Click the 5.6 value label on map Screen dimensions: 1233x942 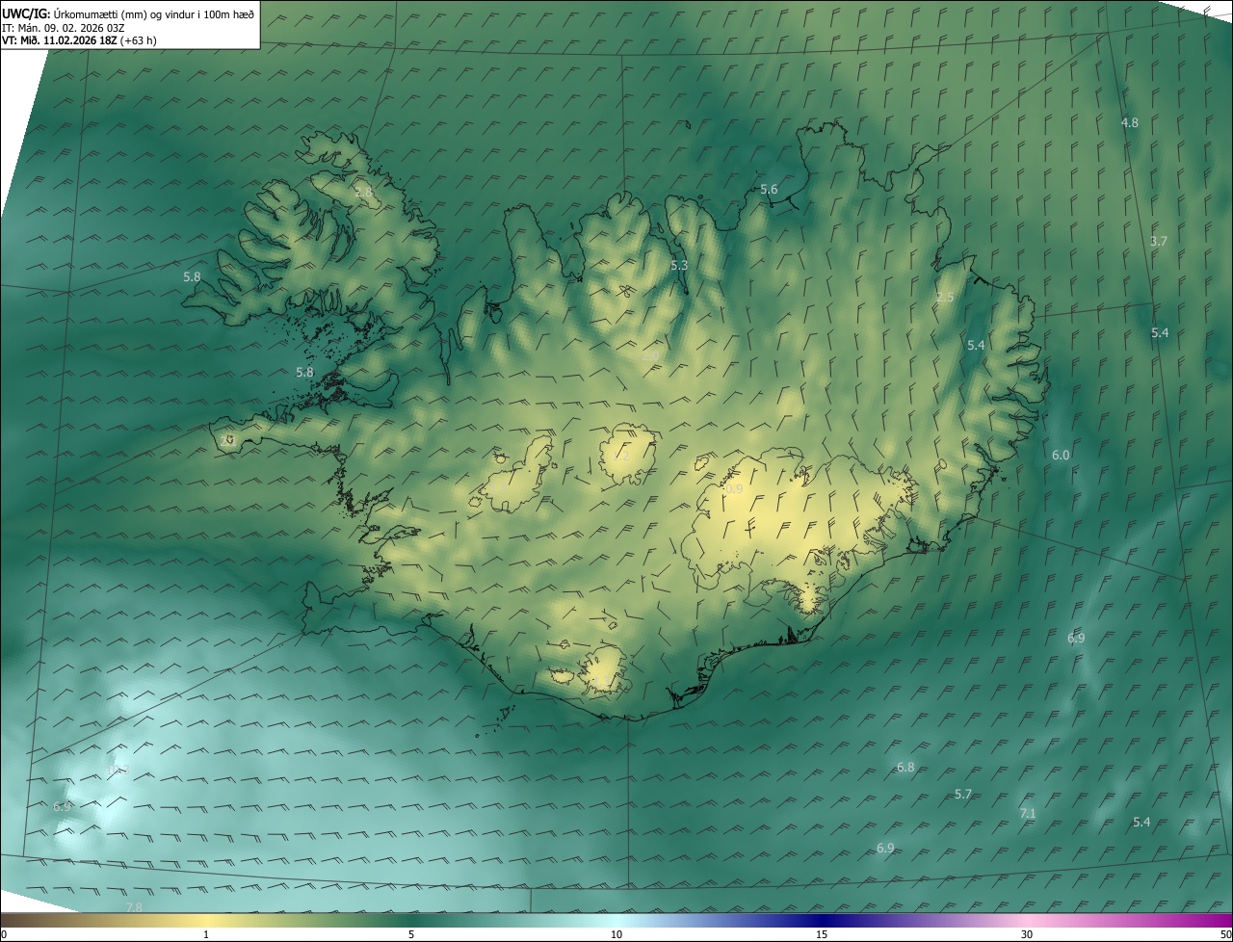769,189
